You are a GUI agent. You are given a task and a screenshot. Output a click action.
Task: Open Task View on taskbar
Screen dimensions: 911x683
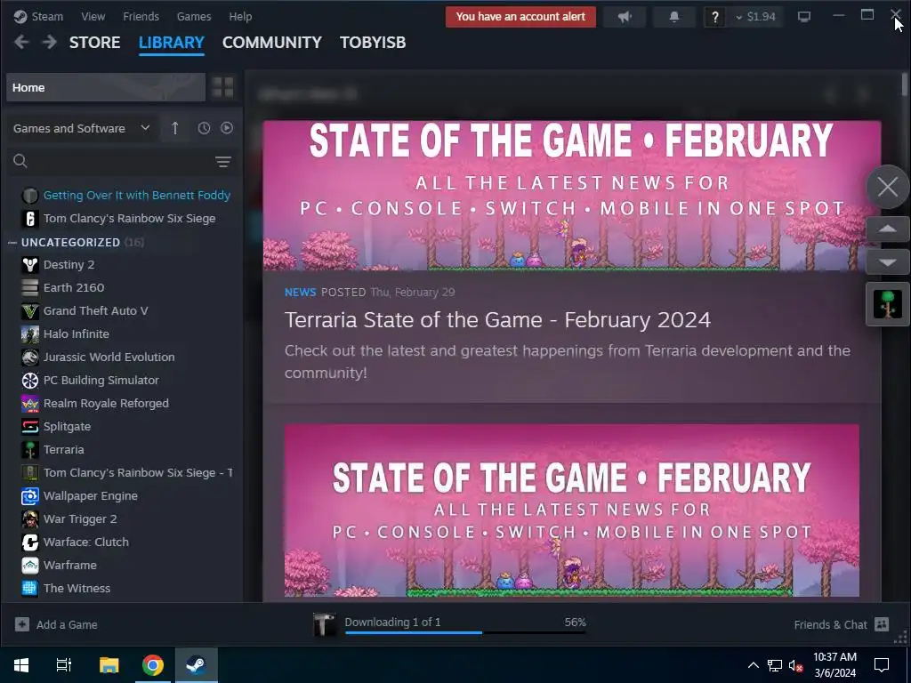pos(64,665)
